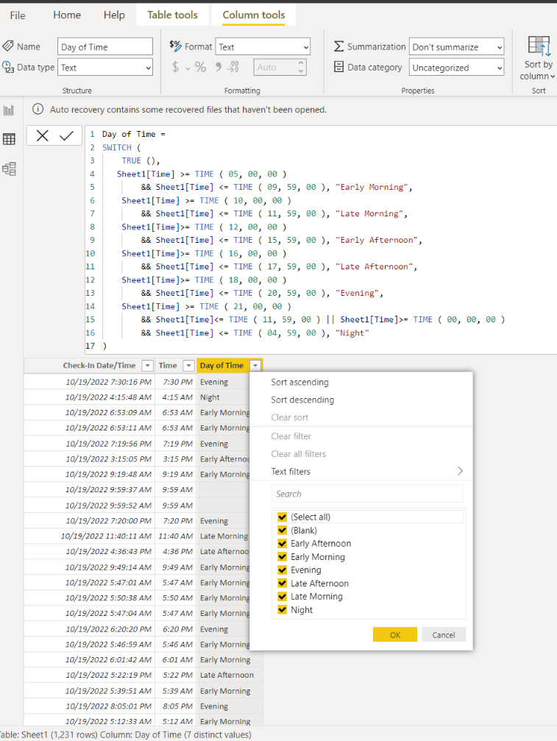Click the decimal places icon
Screen dimensions: 557x741
(x=233, y=67)
